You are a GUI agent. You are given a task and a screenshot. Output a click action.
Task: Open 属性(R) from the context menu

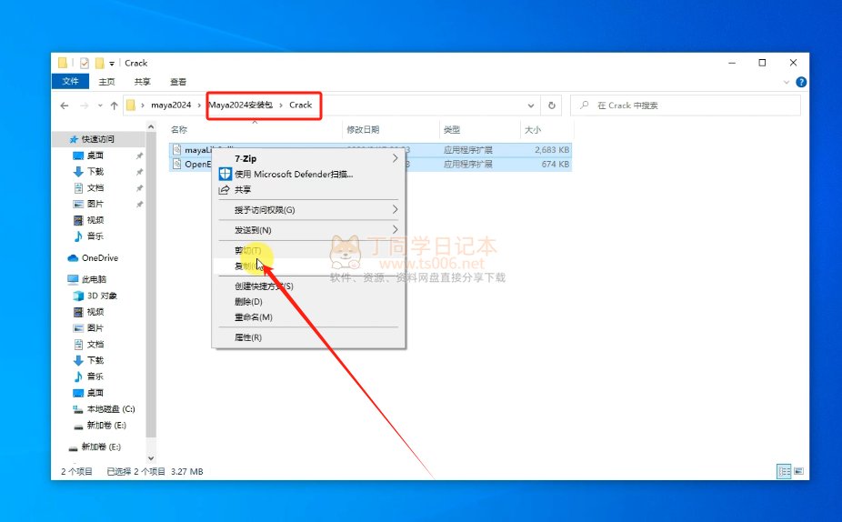[309, 337]
